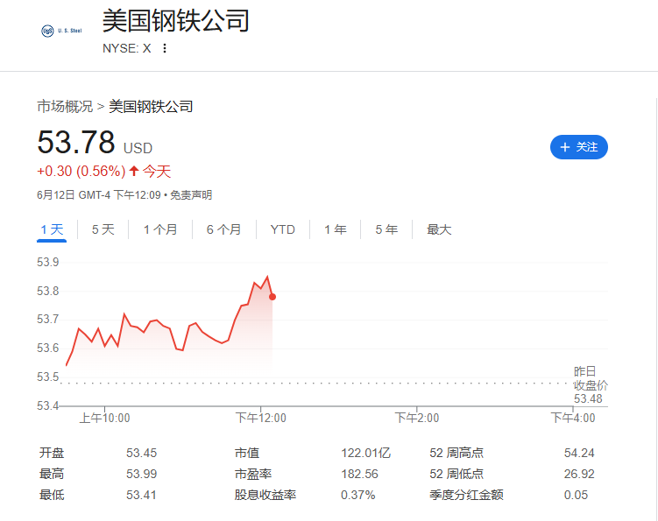This screenshot has height=521, width=658.
Task: Click the 上午10:00 axis label
Action: (x=105, y=418)
